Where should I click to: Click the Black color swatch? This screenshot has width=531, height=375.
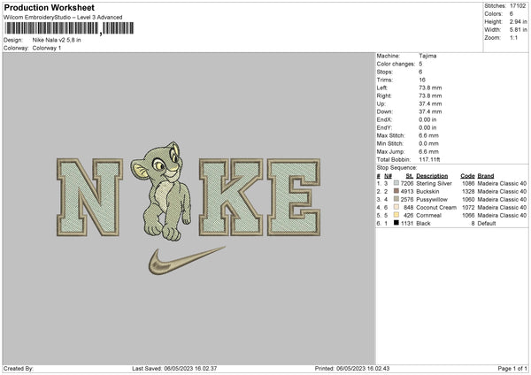coord(396,223)
